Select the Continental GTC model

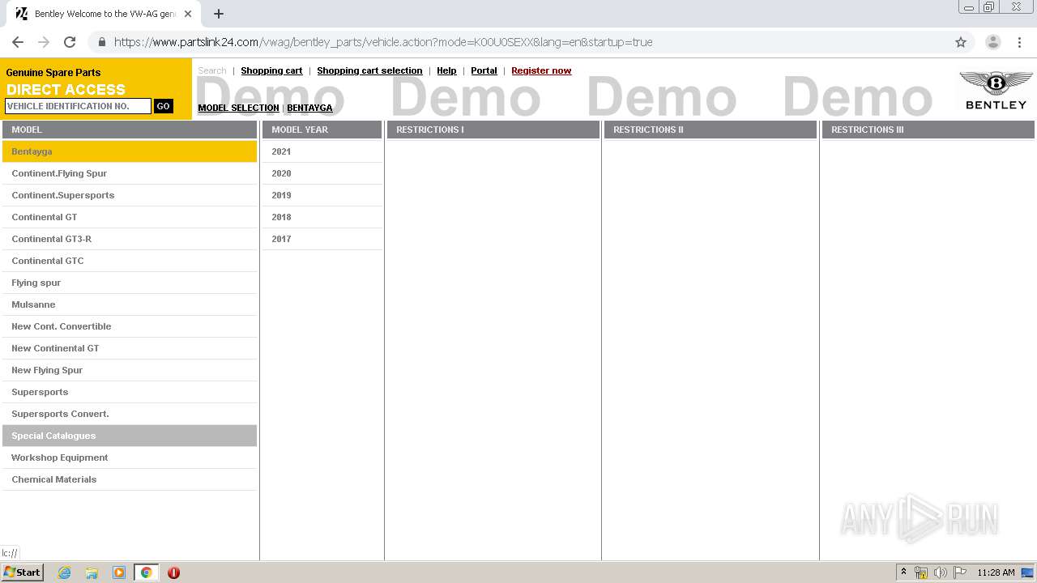pos(130,261)
